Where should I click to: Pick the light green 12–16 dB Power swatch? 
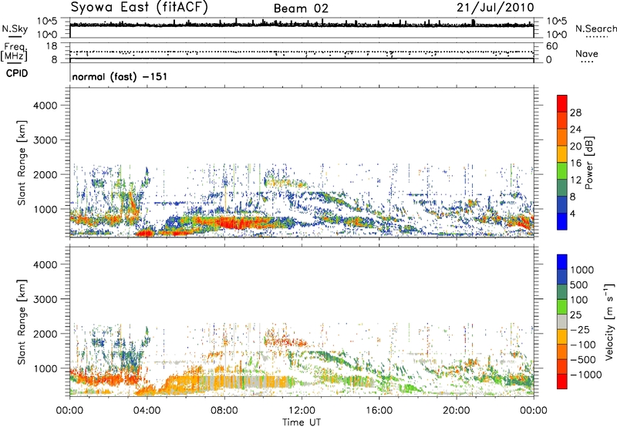(x=562, y=171)
